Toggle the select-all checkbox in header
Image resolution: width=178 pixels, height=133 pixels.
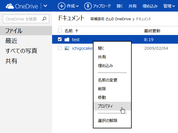pos(60,31)
